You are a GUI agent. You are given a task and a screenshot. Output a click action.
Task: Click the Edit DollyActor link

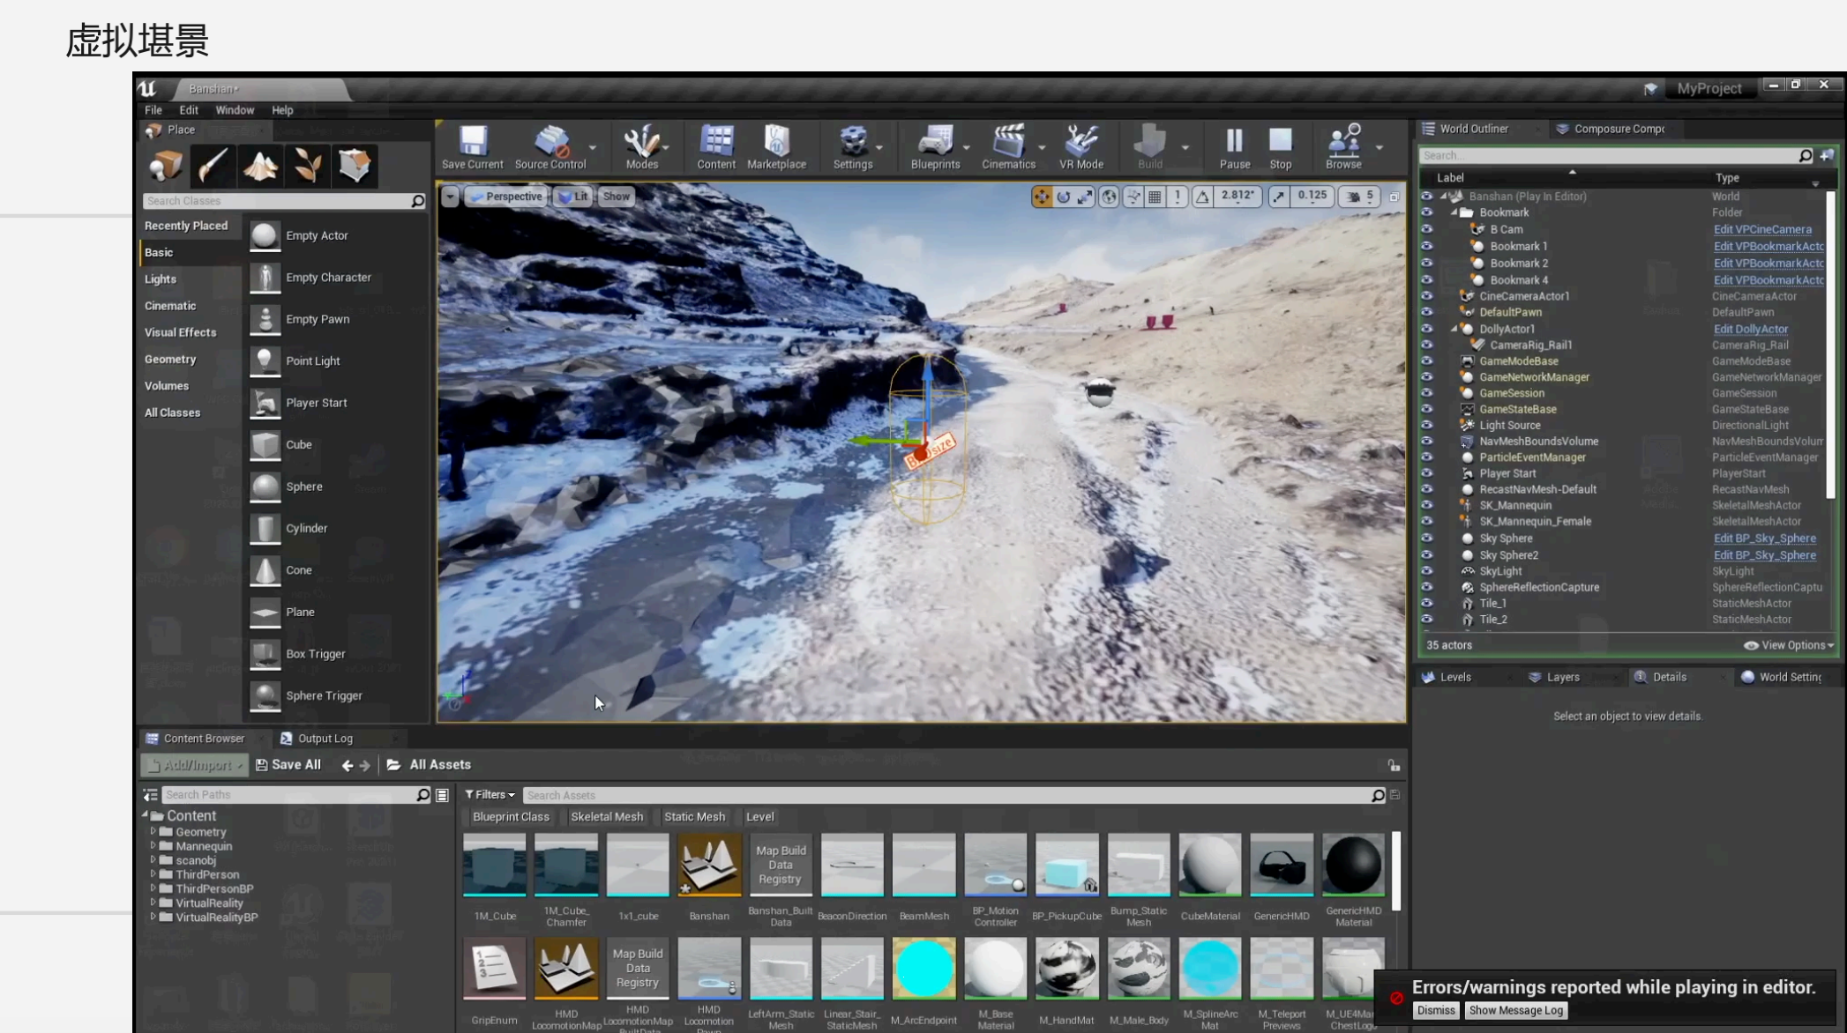pyautogui.click(x=1750, y=329)
